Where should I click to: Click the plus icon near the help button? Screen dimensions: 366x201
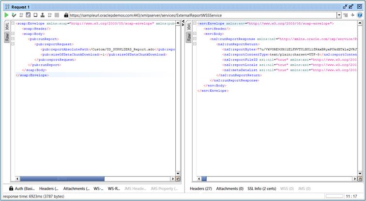coord(353,15)
